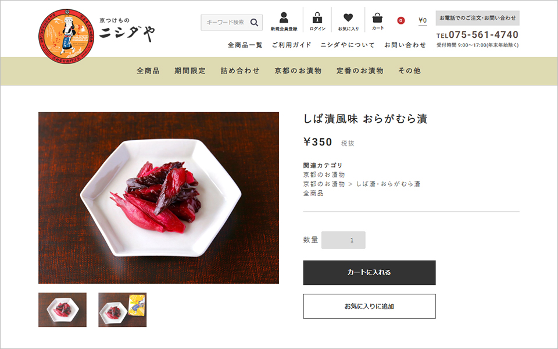Viewport: 558px width, 349px height.
Task: Click the 数量 quantity field
Action: [344, 240]
